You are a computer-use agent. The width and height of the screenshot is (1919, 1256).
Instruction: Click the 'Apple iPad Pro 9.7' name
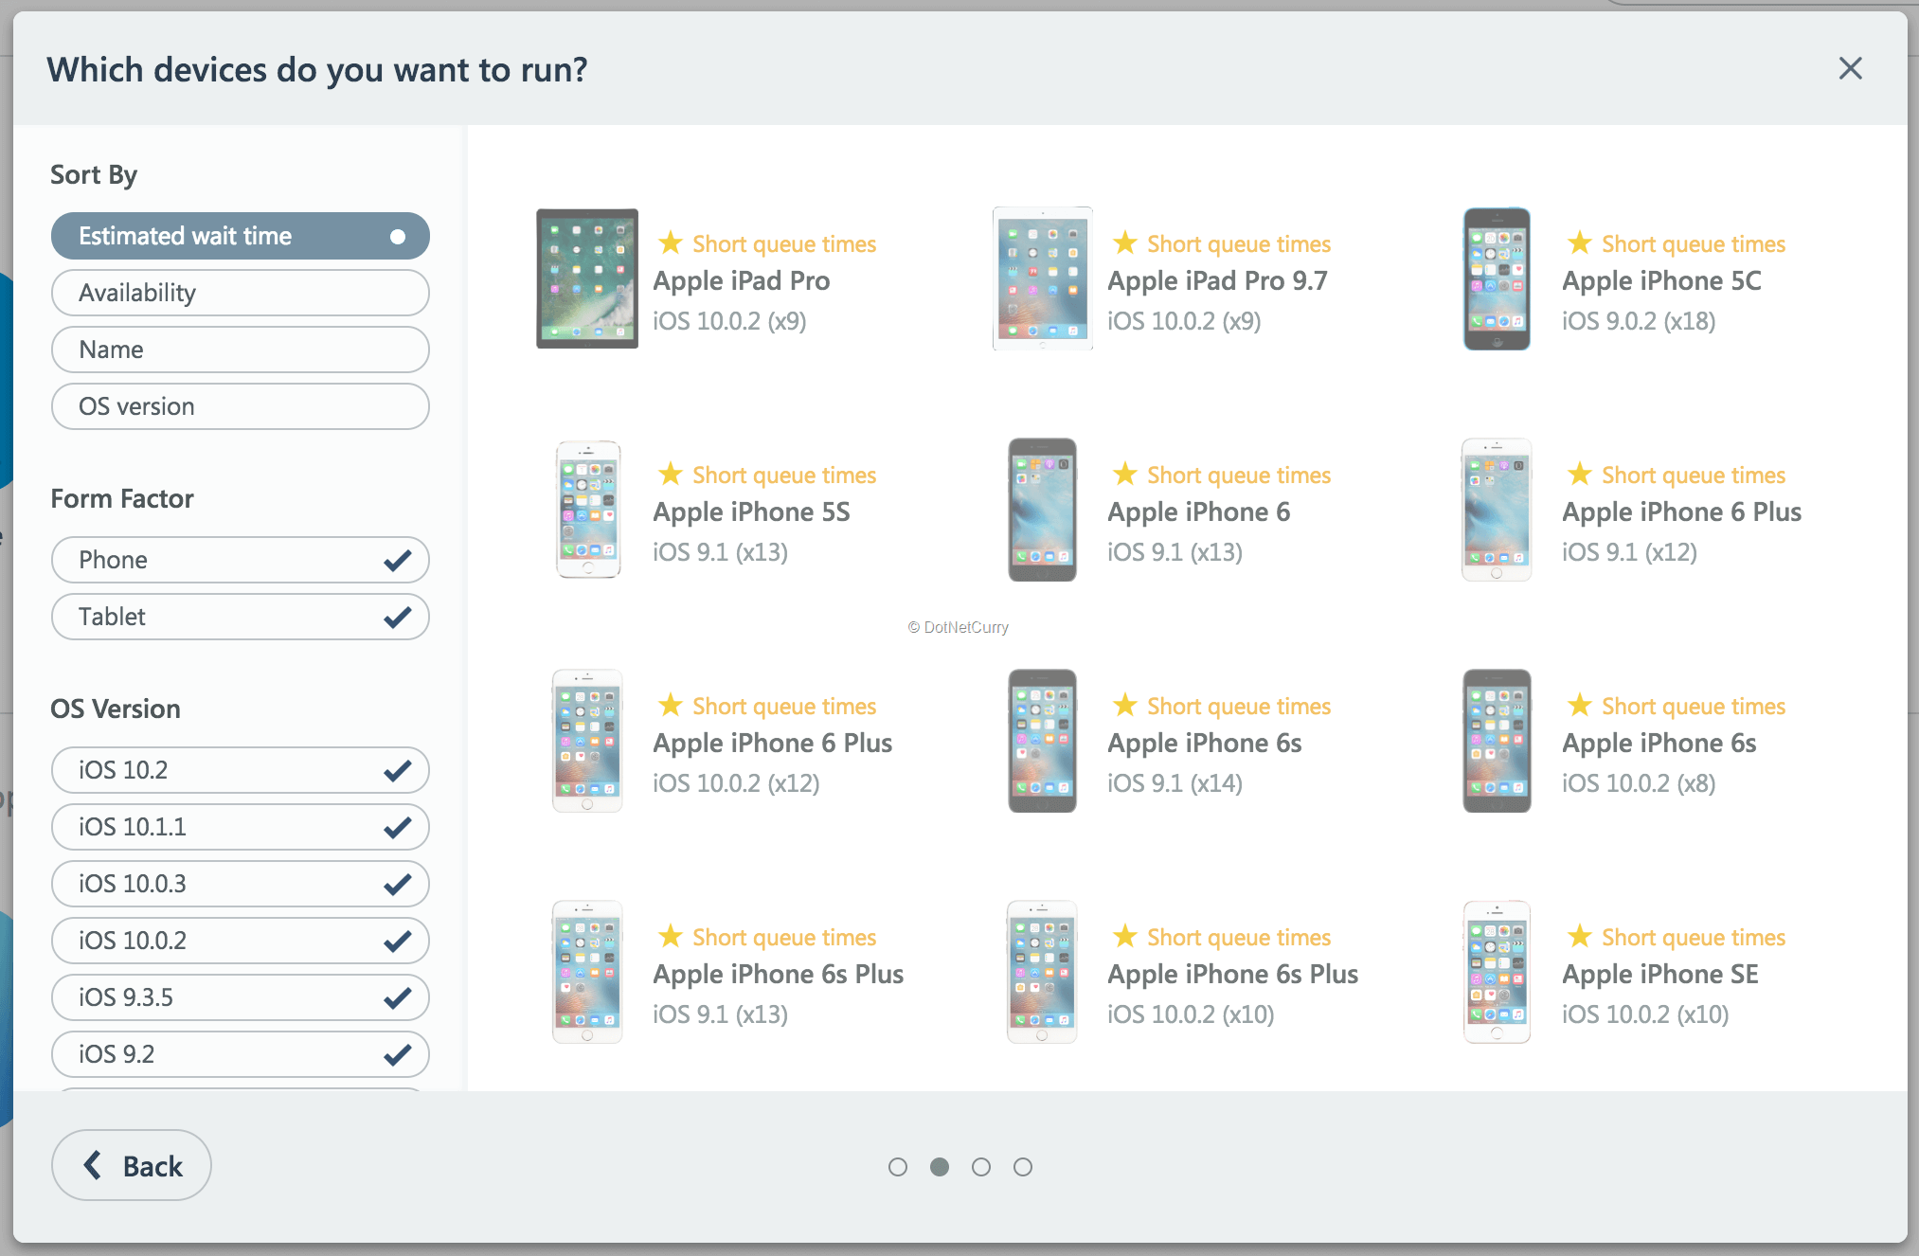pos(1218,281)
